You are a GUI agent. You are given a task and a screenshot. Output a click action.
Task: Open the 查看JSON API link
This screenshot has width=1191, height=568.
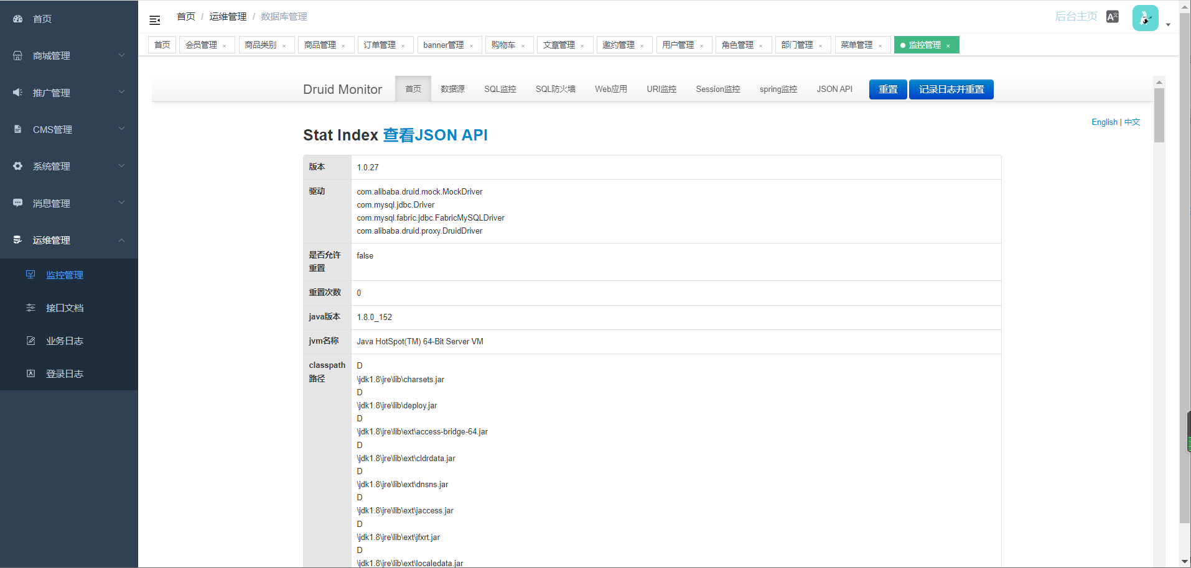435,135
